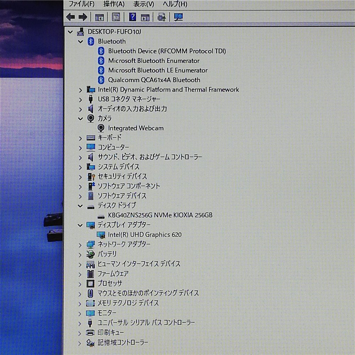Collapse the ディスク ドライブ category
Viewport: 355px width, 355px height.
[x=81, y=206]
